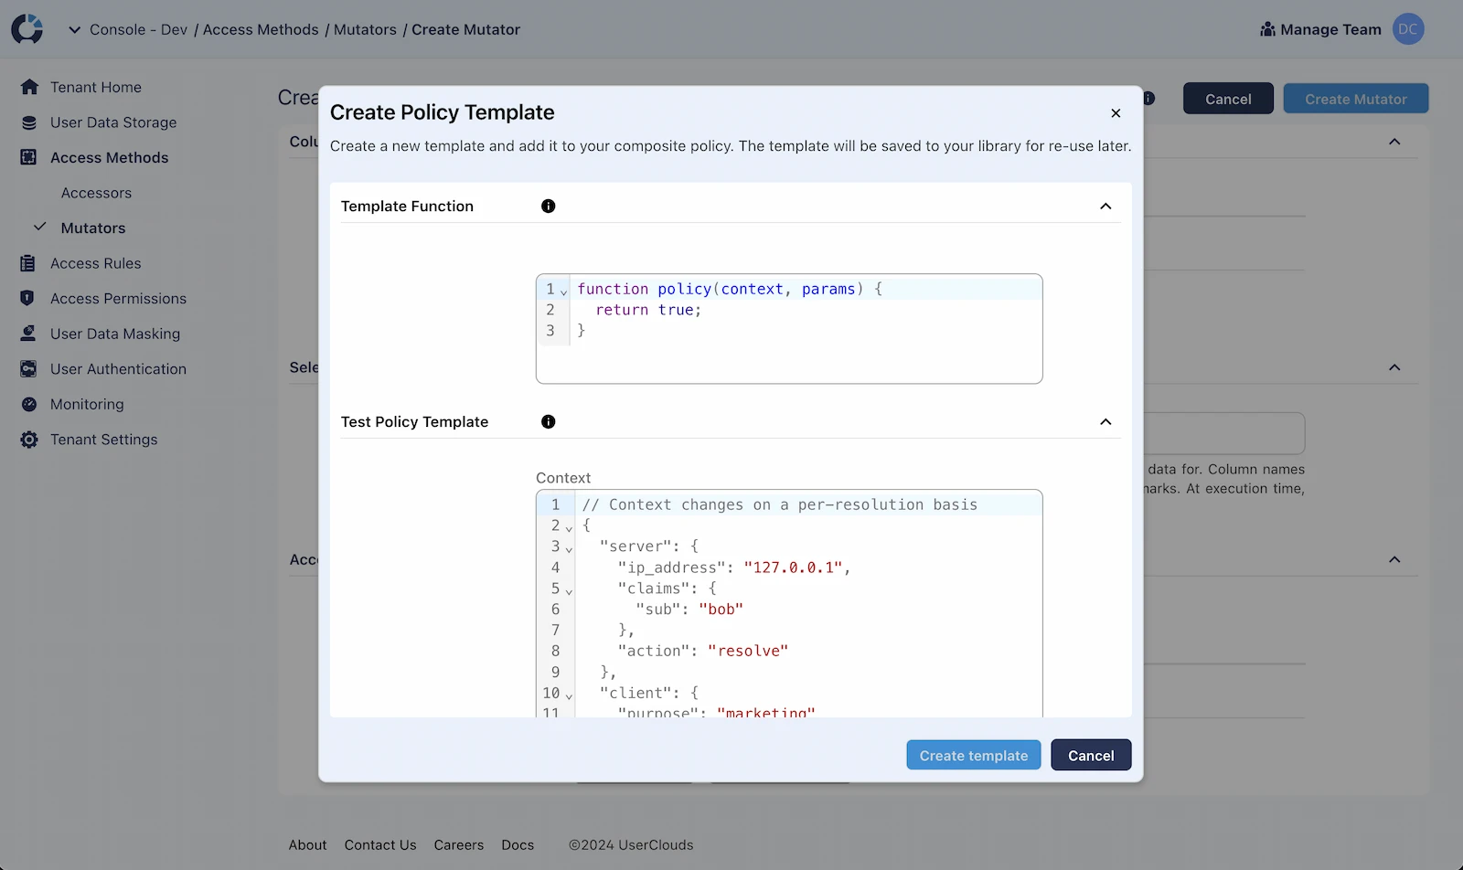Open Tenant Settings in sidebar

tap(103, 440)
